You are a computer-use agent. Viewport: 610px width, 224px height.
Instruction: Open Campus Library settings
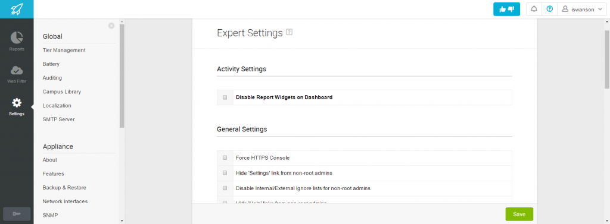click(x=62, y=92)
